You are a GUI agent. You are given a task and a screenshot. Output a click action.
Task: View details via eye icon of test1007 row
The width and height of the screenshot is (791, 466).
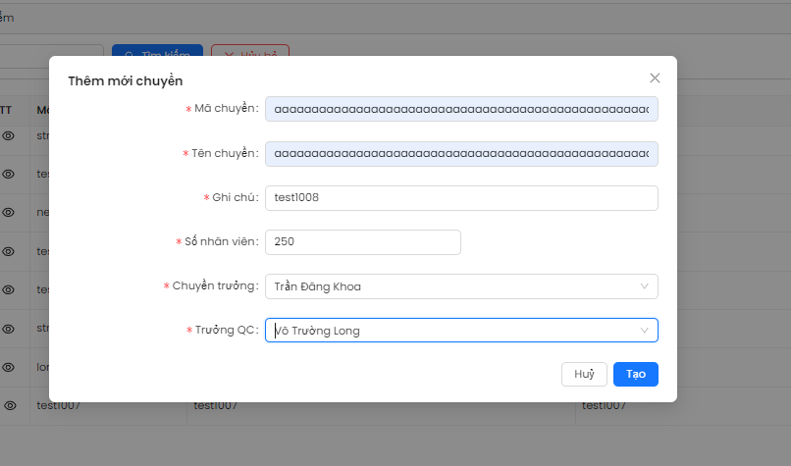coord(8,405)
